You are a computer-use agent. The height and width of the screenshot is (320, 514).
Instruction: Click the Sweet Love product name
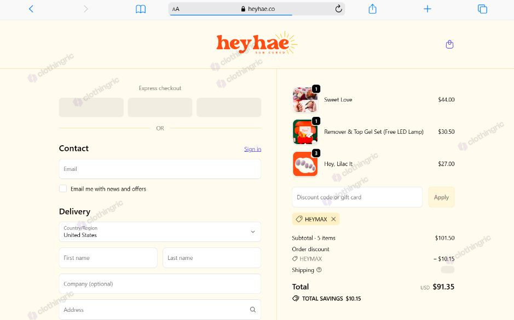point(338,100)
